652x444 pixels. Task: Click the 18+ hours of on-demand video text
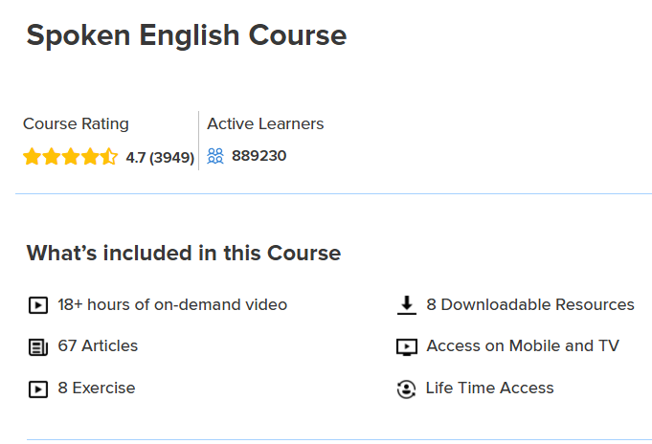pyautogui.click(x=172, y=305)
